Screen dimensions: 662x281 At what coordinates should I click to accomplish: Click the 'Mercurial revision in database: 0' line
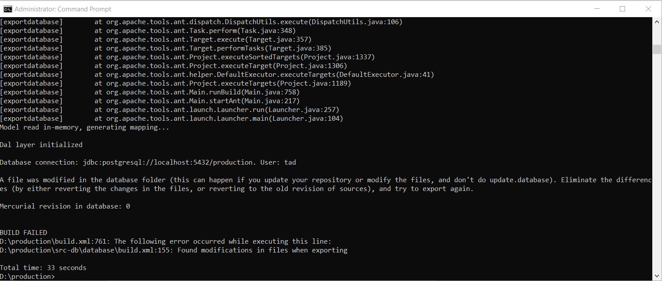[65, 206]
